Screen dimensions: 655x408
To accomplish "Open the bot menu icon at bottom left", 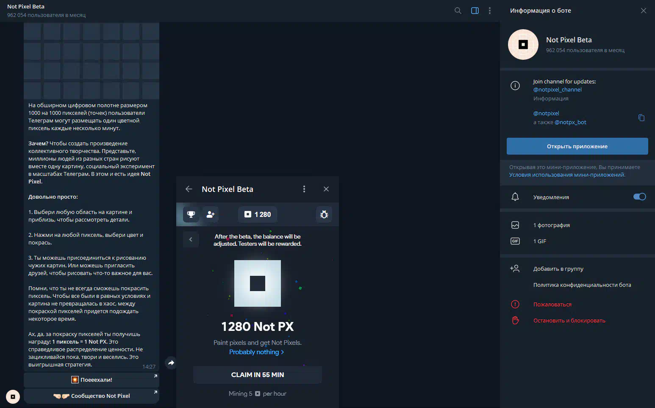I will 13,397.
